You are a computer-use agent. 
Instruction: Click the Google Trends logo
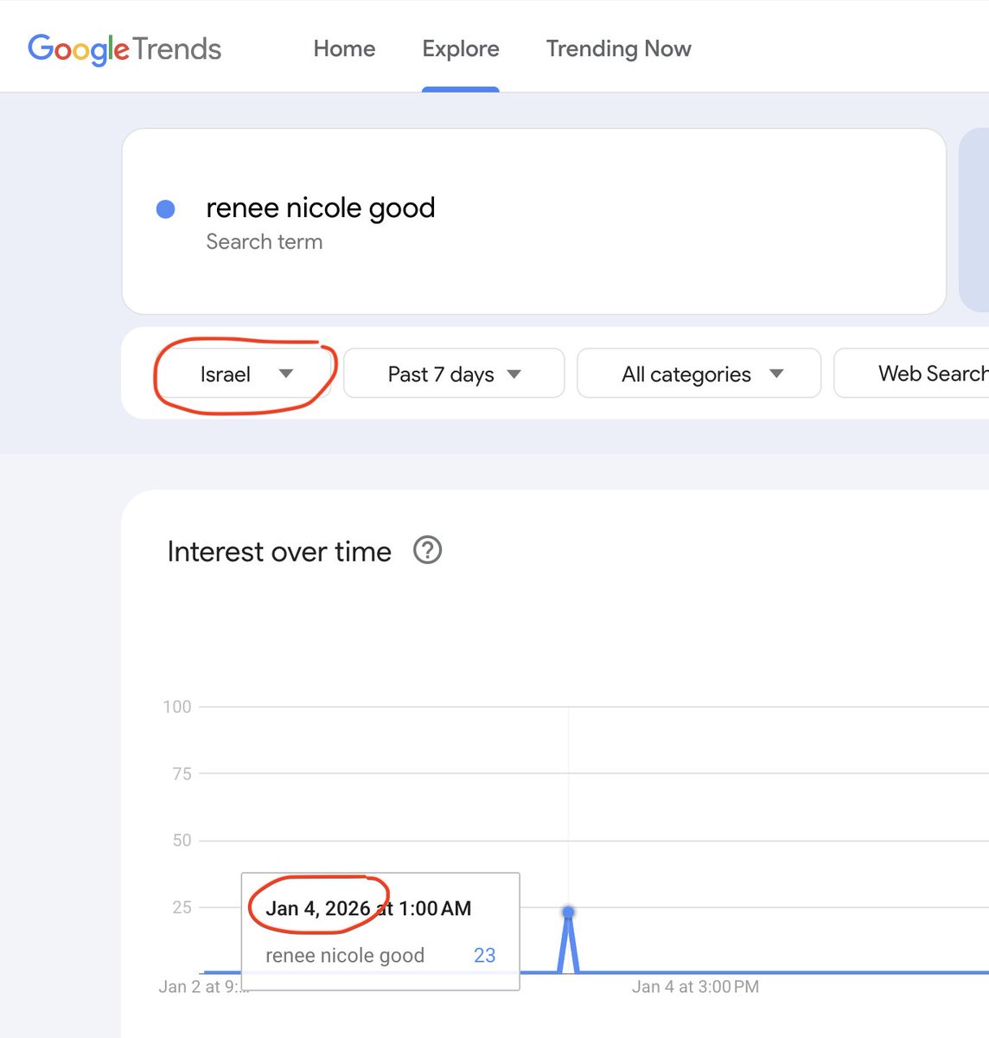[124, 48]
